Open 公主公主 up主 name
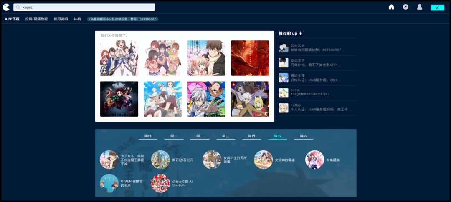451x202 pixels. 297,46
